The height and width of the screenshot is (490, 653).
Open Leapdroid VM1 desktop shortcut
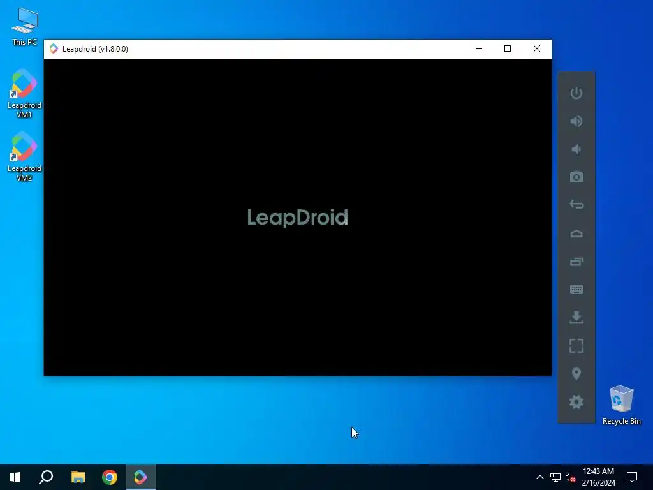click(x=24, y=93)
